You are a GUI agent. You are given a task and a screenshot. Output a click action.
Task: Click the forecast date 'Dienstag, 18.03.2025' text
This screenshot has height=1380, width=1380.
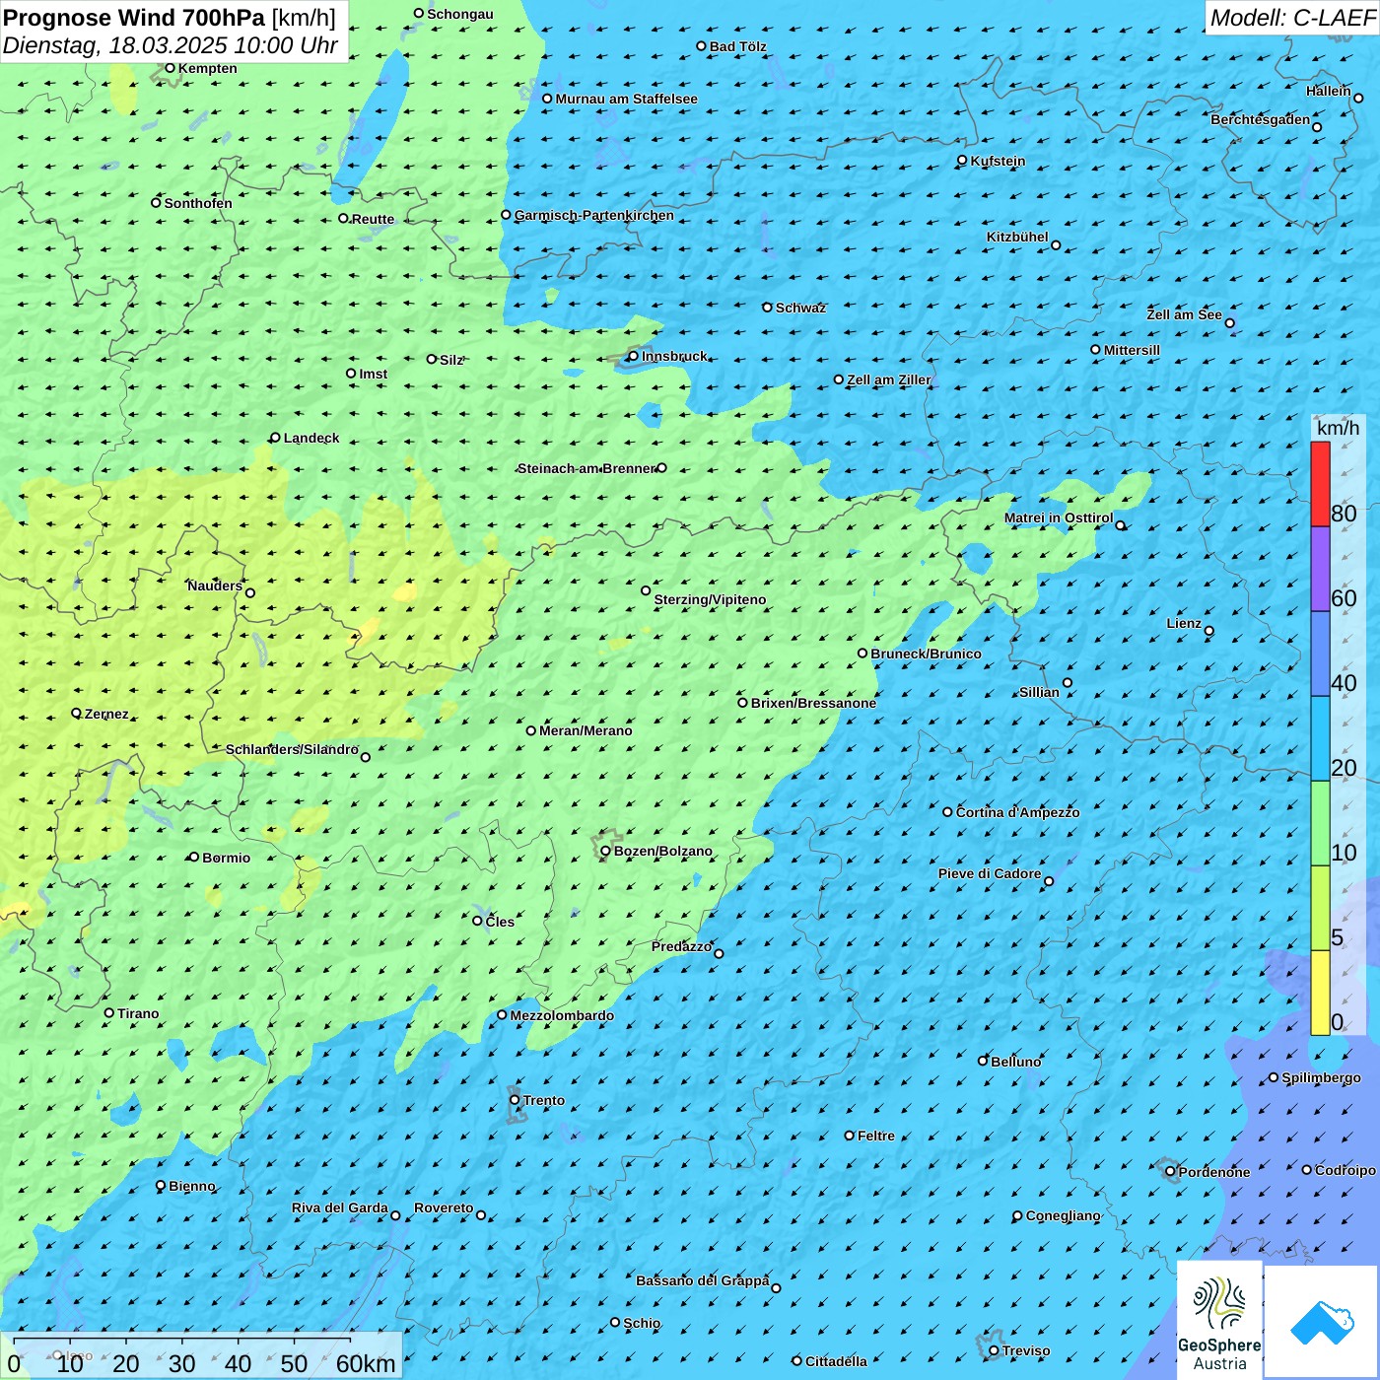[115, 45]
